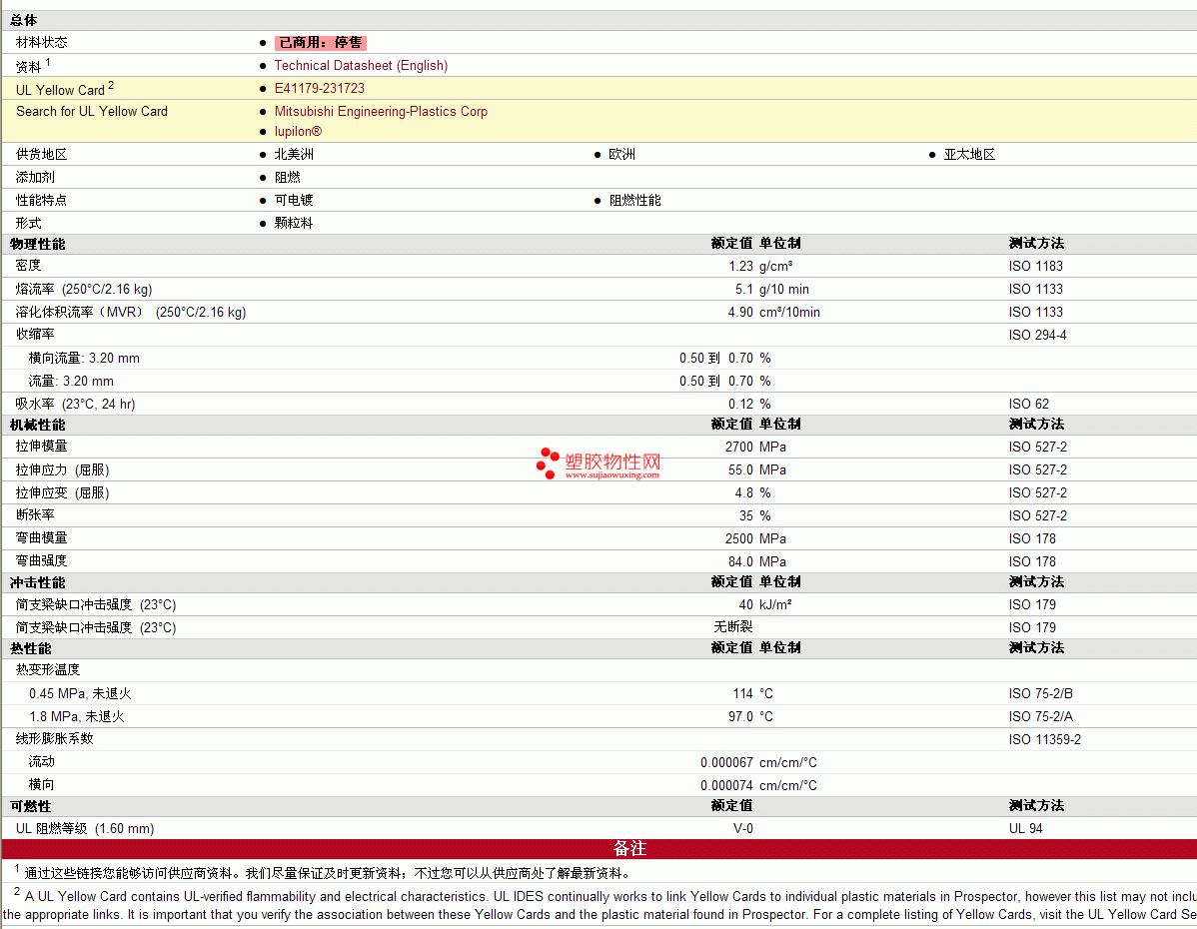Open the Technical Datasheet (English) link
The image size is (1197, 929).
tap(361, 66)
